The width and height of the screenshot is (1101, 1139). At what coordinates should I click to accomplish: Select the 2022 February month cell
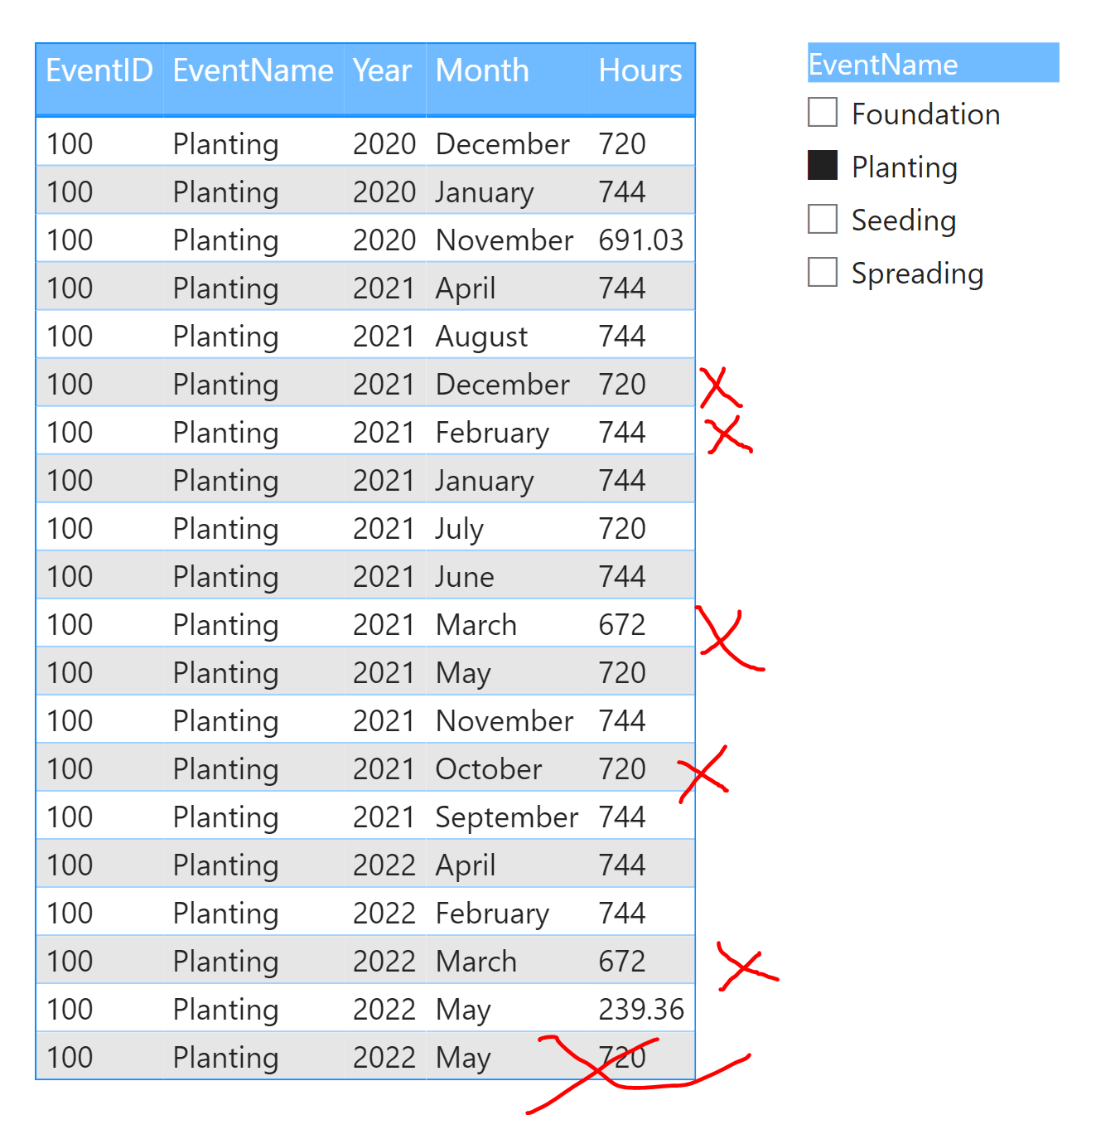click(x=492, y=914)
